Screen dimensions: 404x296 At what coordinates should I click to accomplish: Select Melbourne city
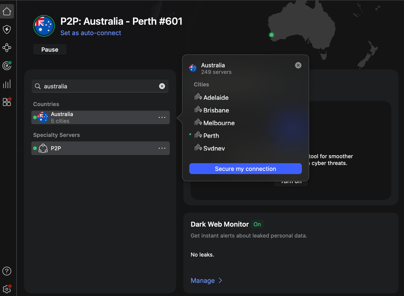click(219, 123)
